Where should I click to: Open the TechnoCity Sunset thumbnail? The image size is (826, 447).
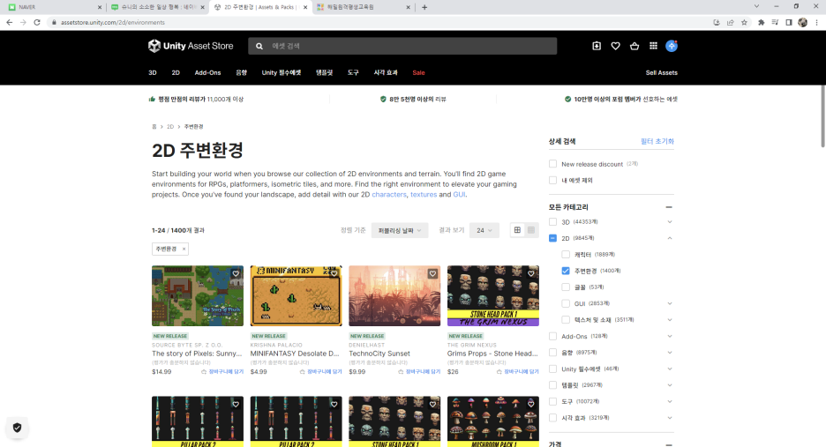pos(394,296)
